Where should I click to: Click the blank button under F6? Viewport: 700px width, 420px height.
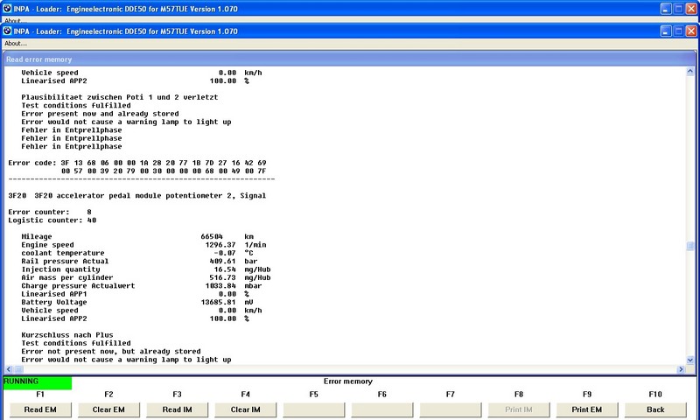[381, 409]
